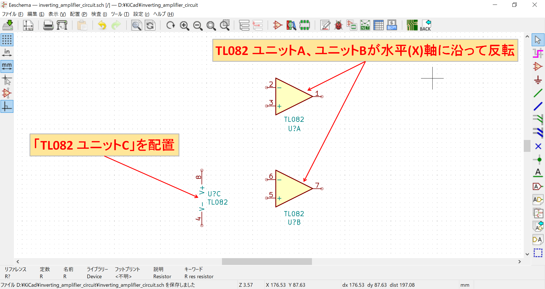The image size is (545, 289).
Task: Back-annotate footprints from Pcbnew
Action: point(425,25)
